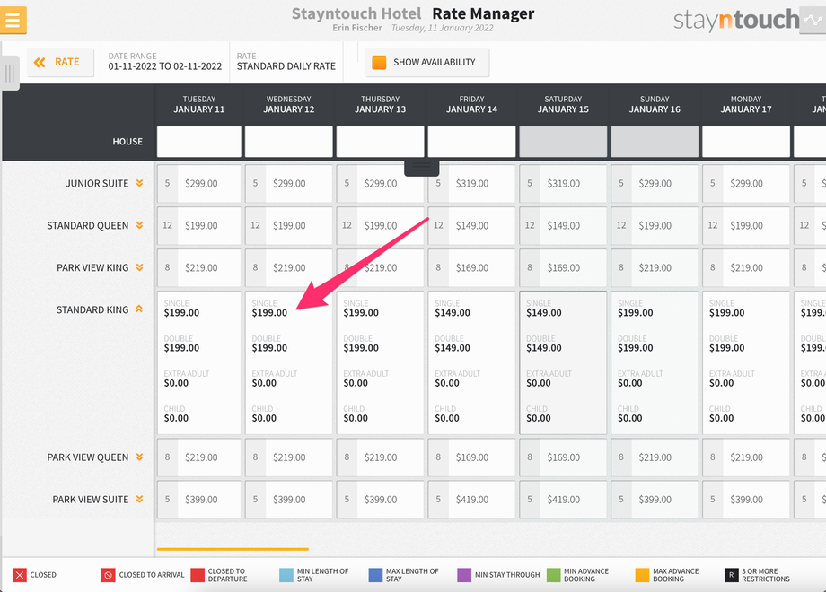This screenshot has height=592, width=826.
Task: Click the Min Advance Booking green swatch
Action: click(x=554, y=575)
